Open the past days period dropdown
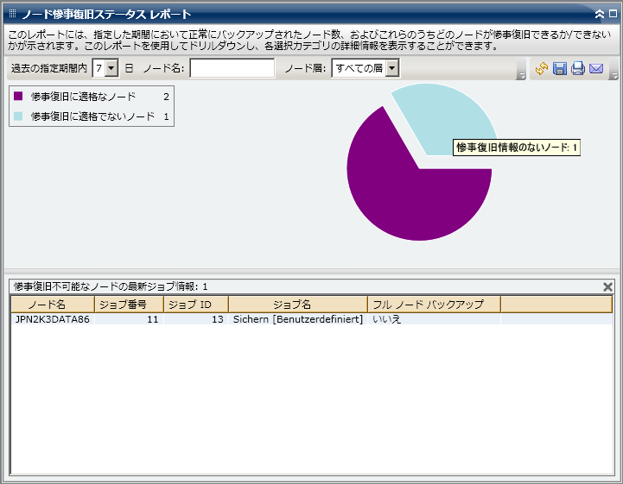Screen dimensions: 623x484 tap(111, 68)
